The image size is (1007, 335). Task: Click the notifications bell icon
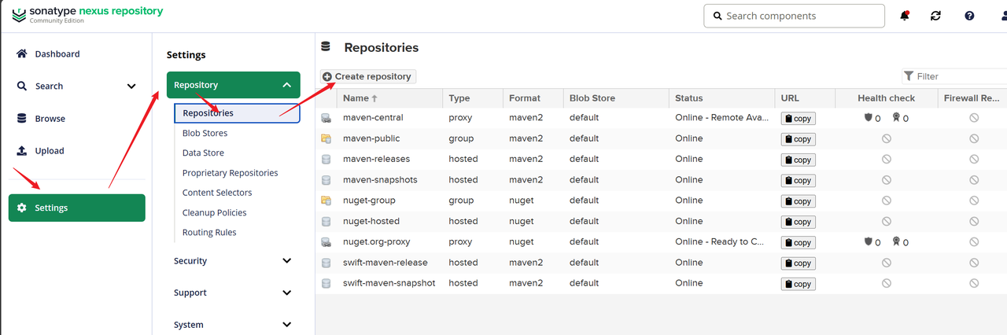[x=905, y=16]
